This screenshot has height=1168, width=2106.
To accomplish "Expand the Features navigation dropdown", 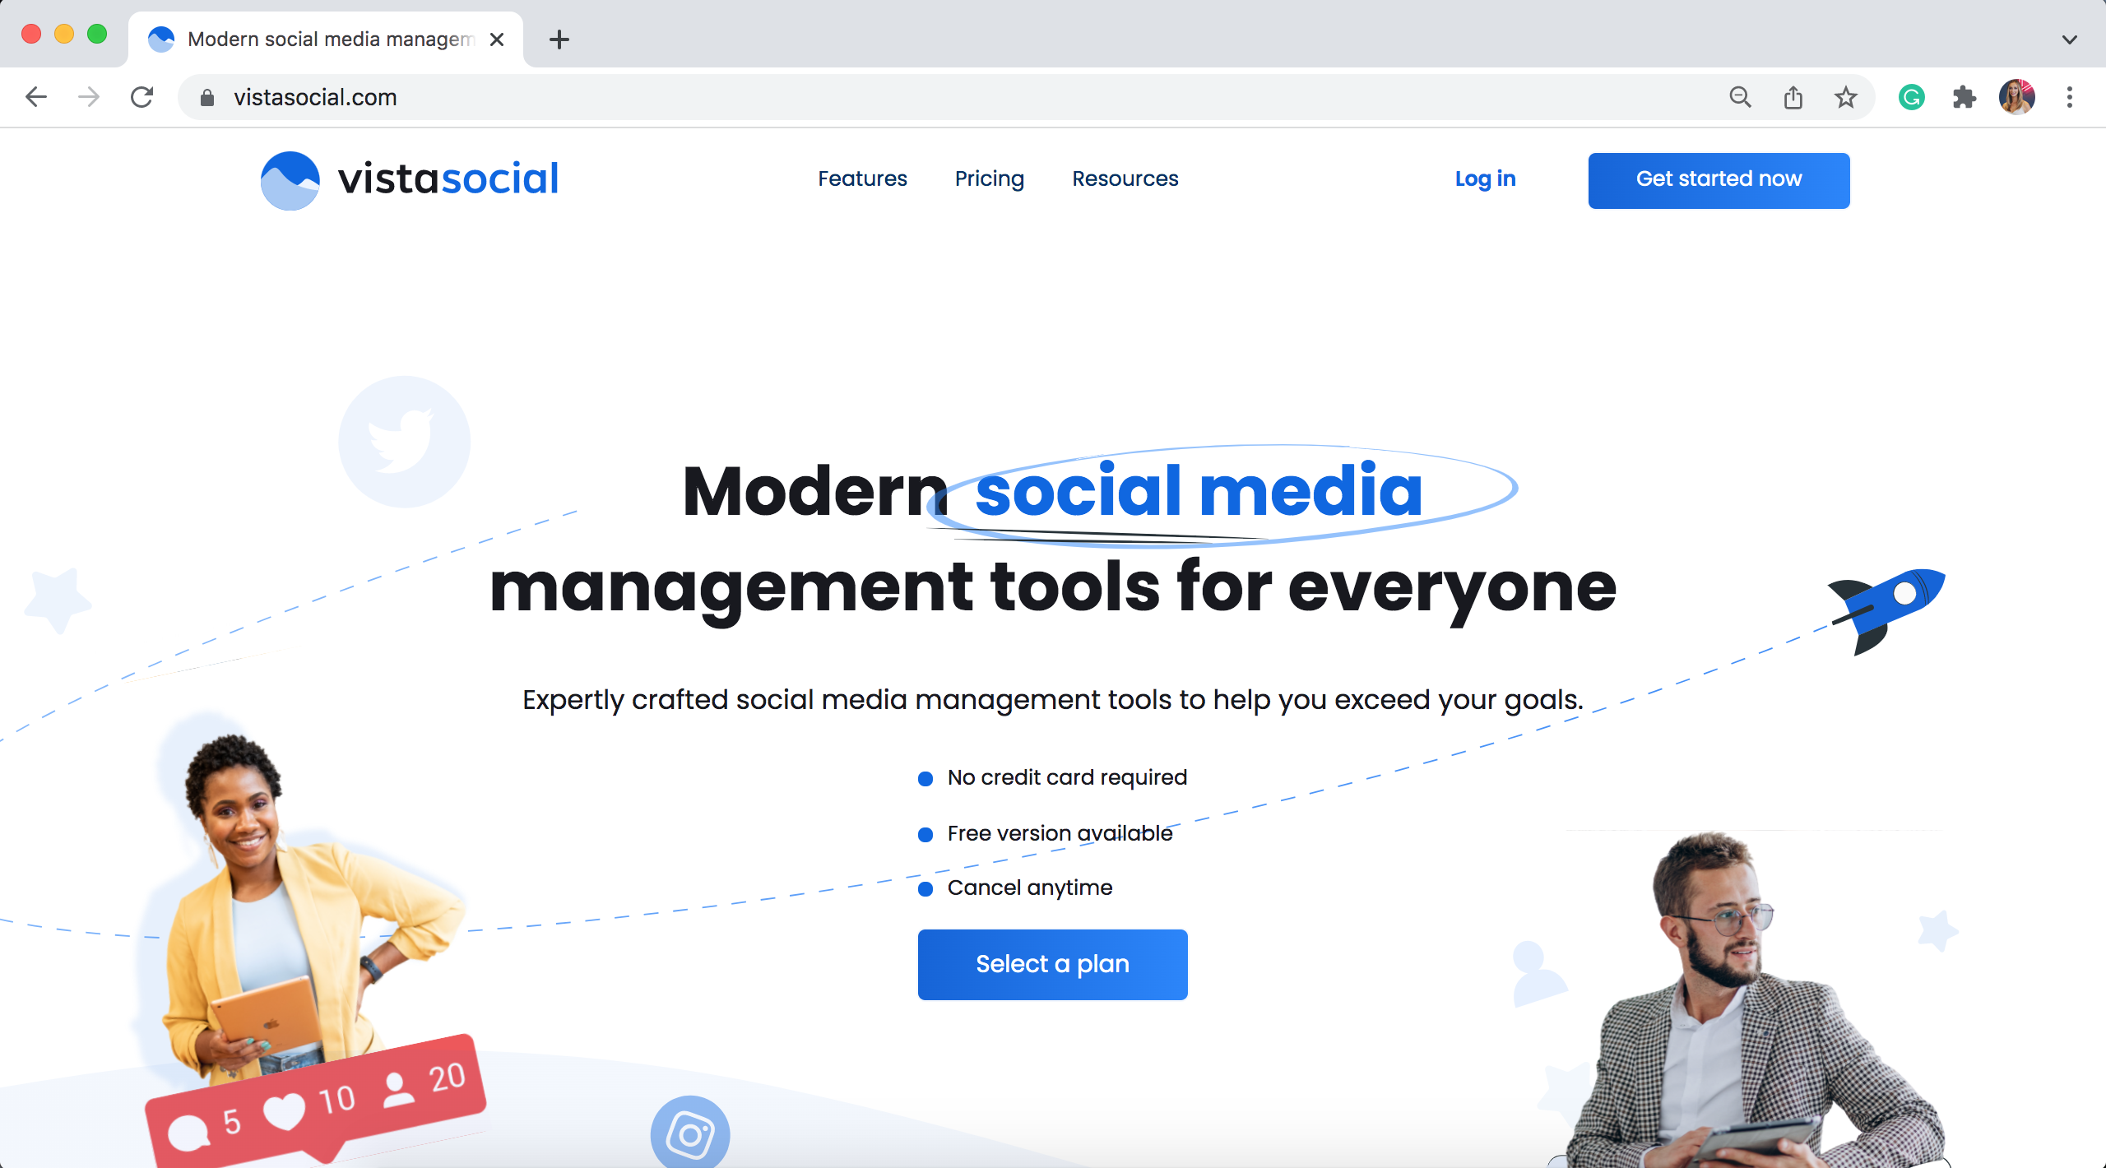I will coord(861,178).
